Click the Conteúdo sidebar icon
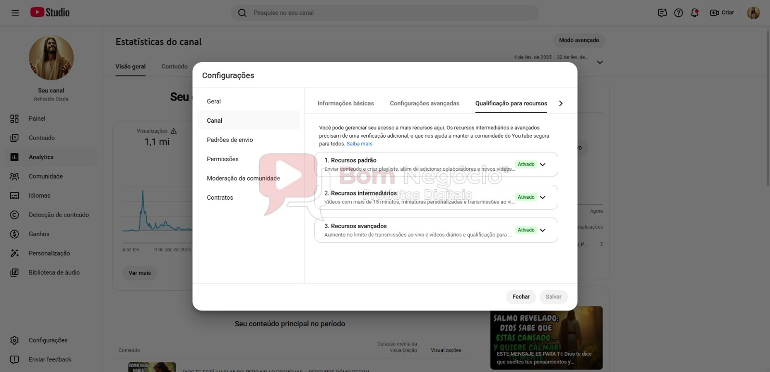 pyautogui.click(x=14, y=138)
